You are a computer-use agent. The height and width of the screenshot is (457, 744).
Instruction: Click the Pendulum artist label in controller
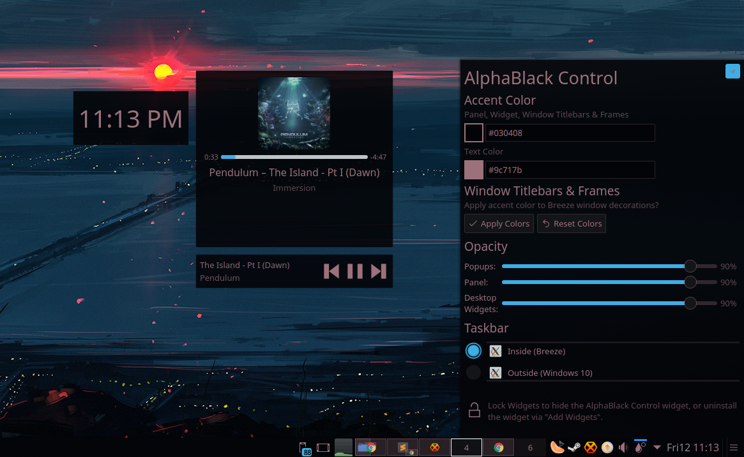(x=220, y=278)
